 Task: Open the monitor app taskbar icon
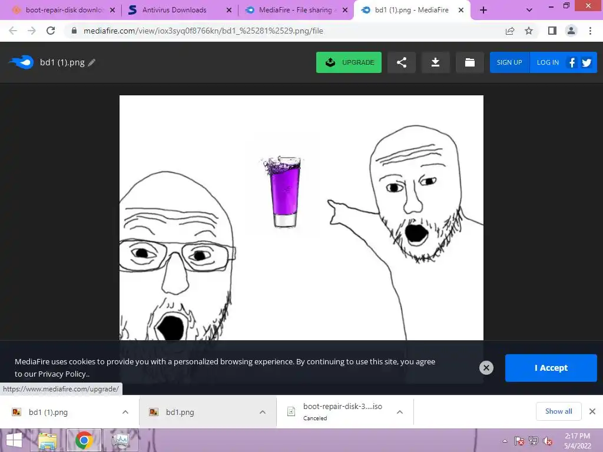(x=120, y=440)
